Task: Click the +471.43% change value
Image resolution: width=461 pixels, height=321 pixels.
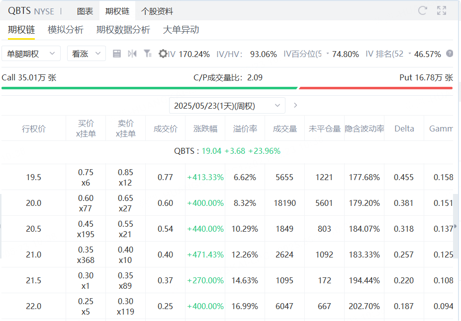Action: pos(205,255)
